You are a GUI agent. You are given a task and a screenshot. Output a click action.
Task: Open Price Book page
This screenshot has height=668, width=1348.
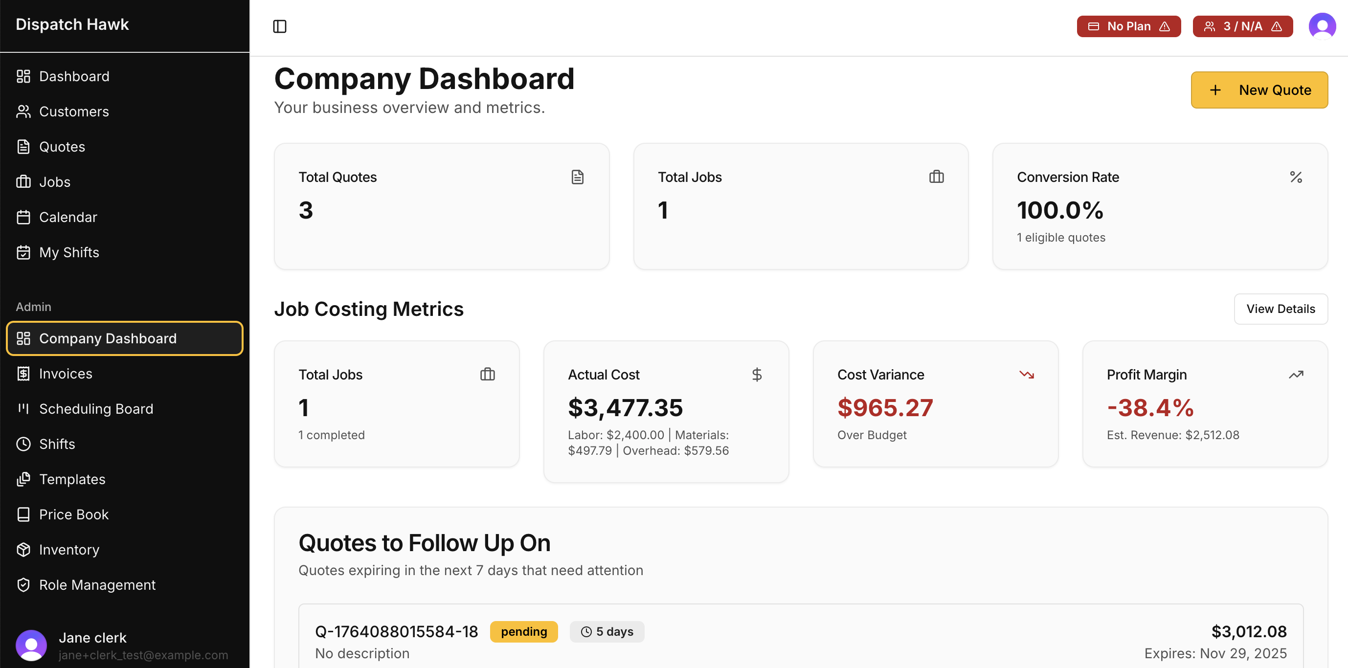pyautogui.click(x=74, y=514)
